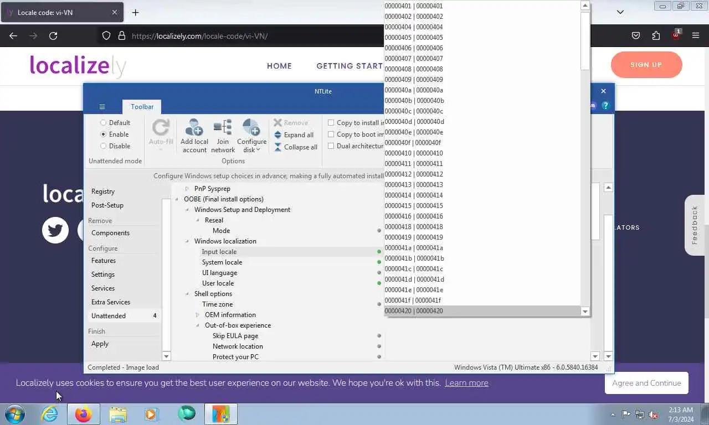Select the System locale tree row
Viewport: 709px width, 425px height.
tap(222, 262)
